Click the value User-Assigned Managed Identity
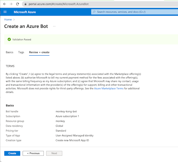 point(74,136)
